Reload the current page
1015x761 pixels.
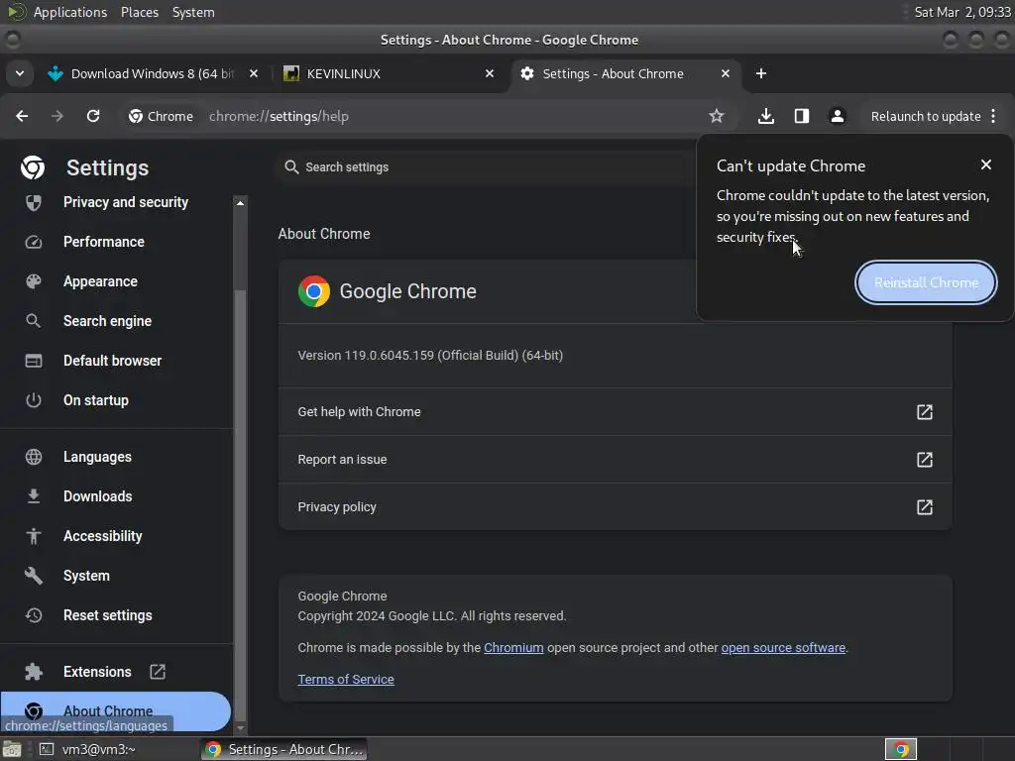[x=93, y=116]
